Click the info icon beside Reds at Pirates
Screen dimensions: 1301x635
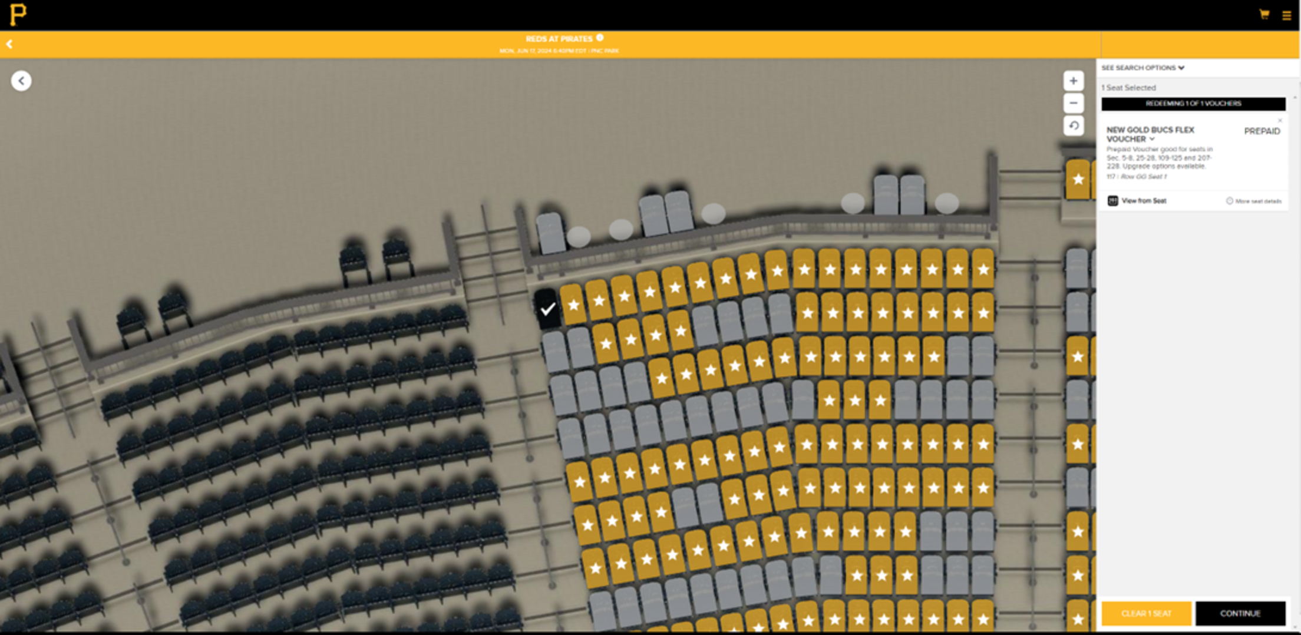600,38
